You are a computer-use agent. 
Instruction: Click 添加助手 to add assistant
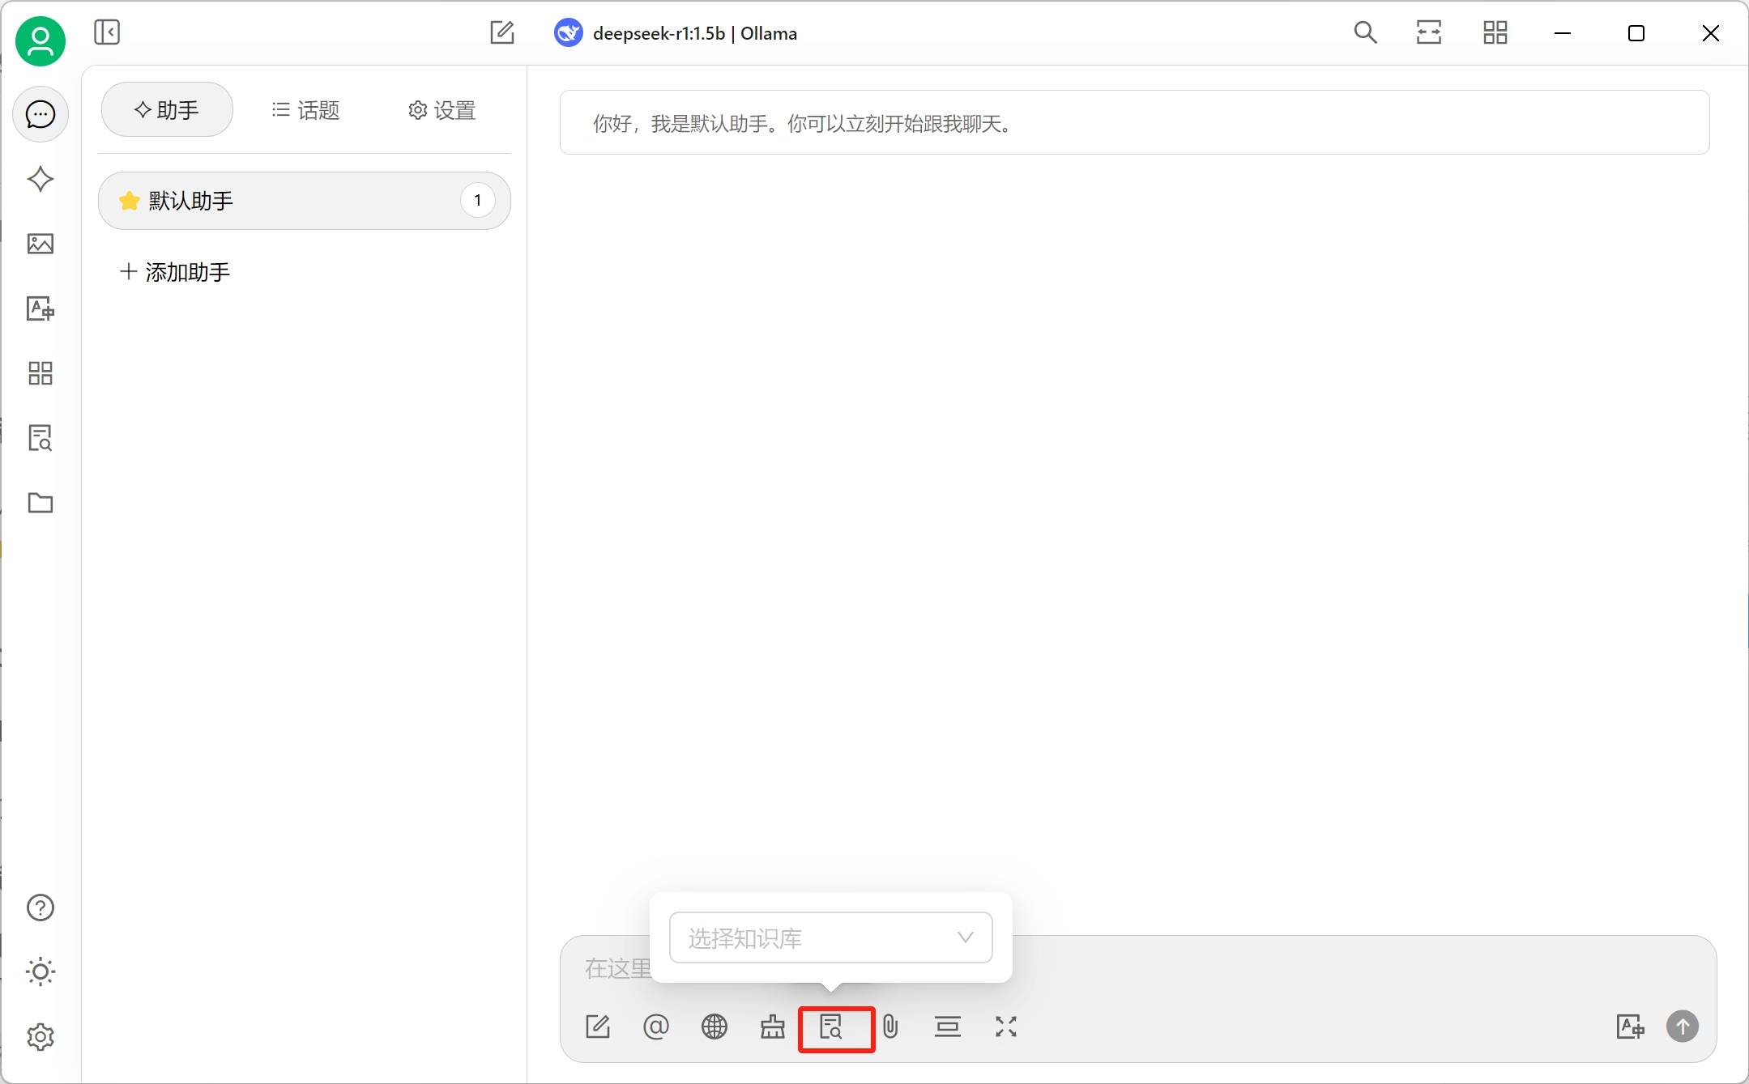175,272
